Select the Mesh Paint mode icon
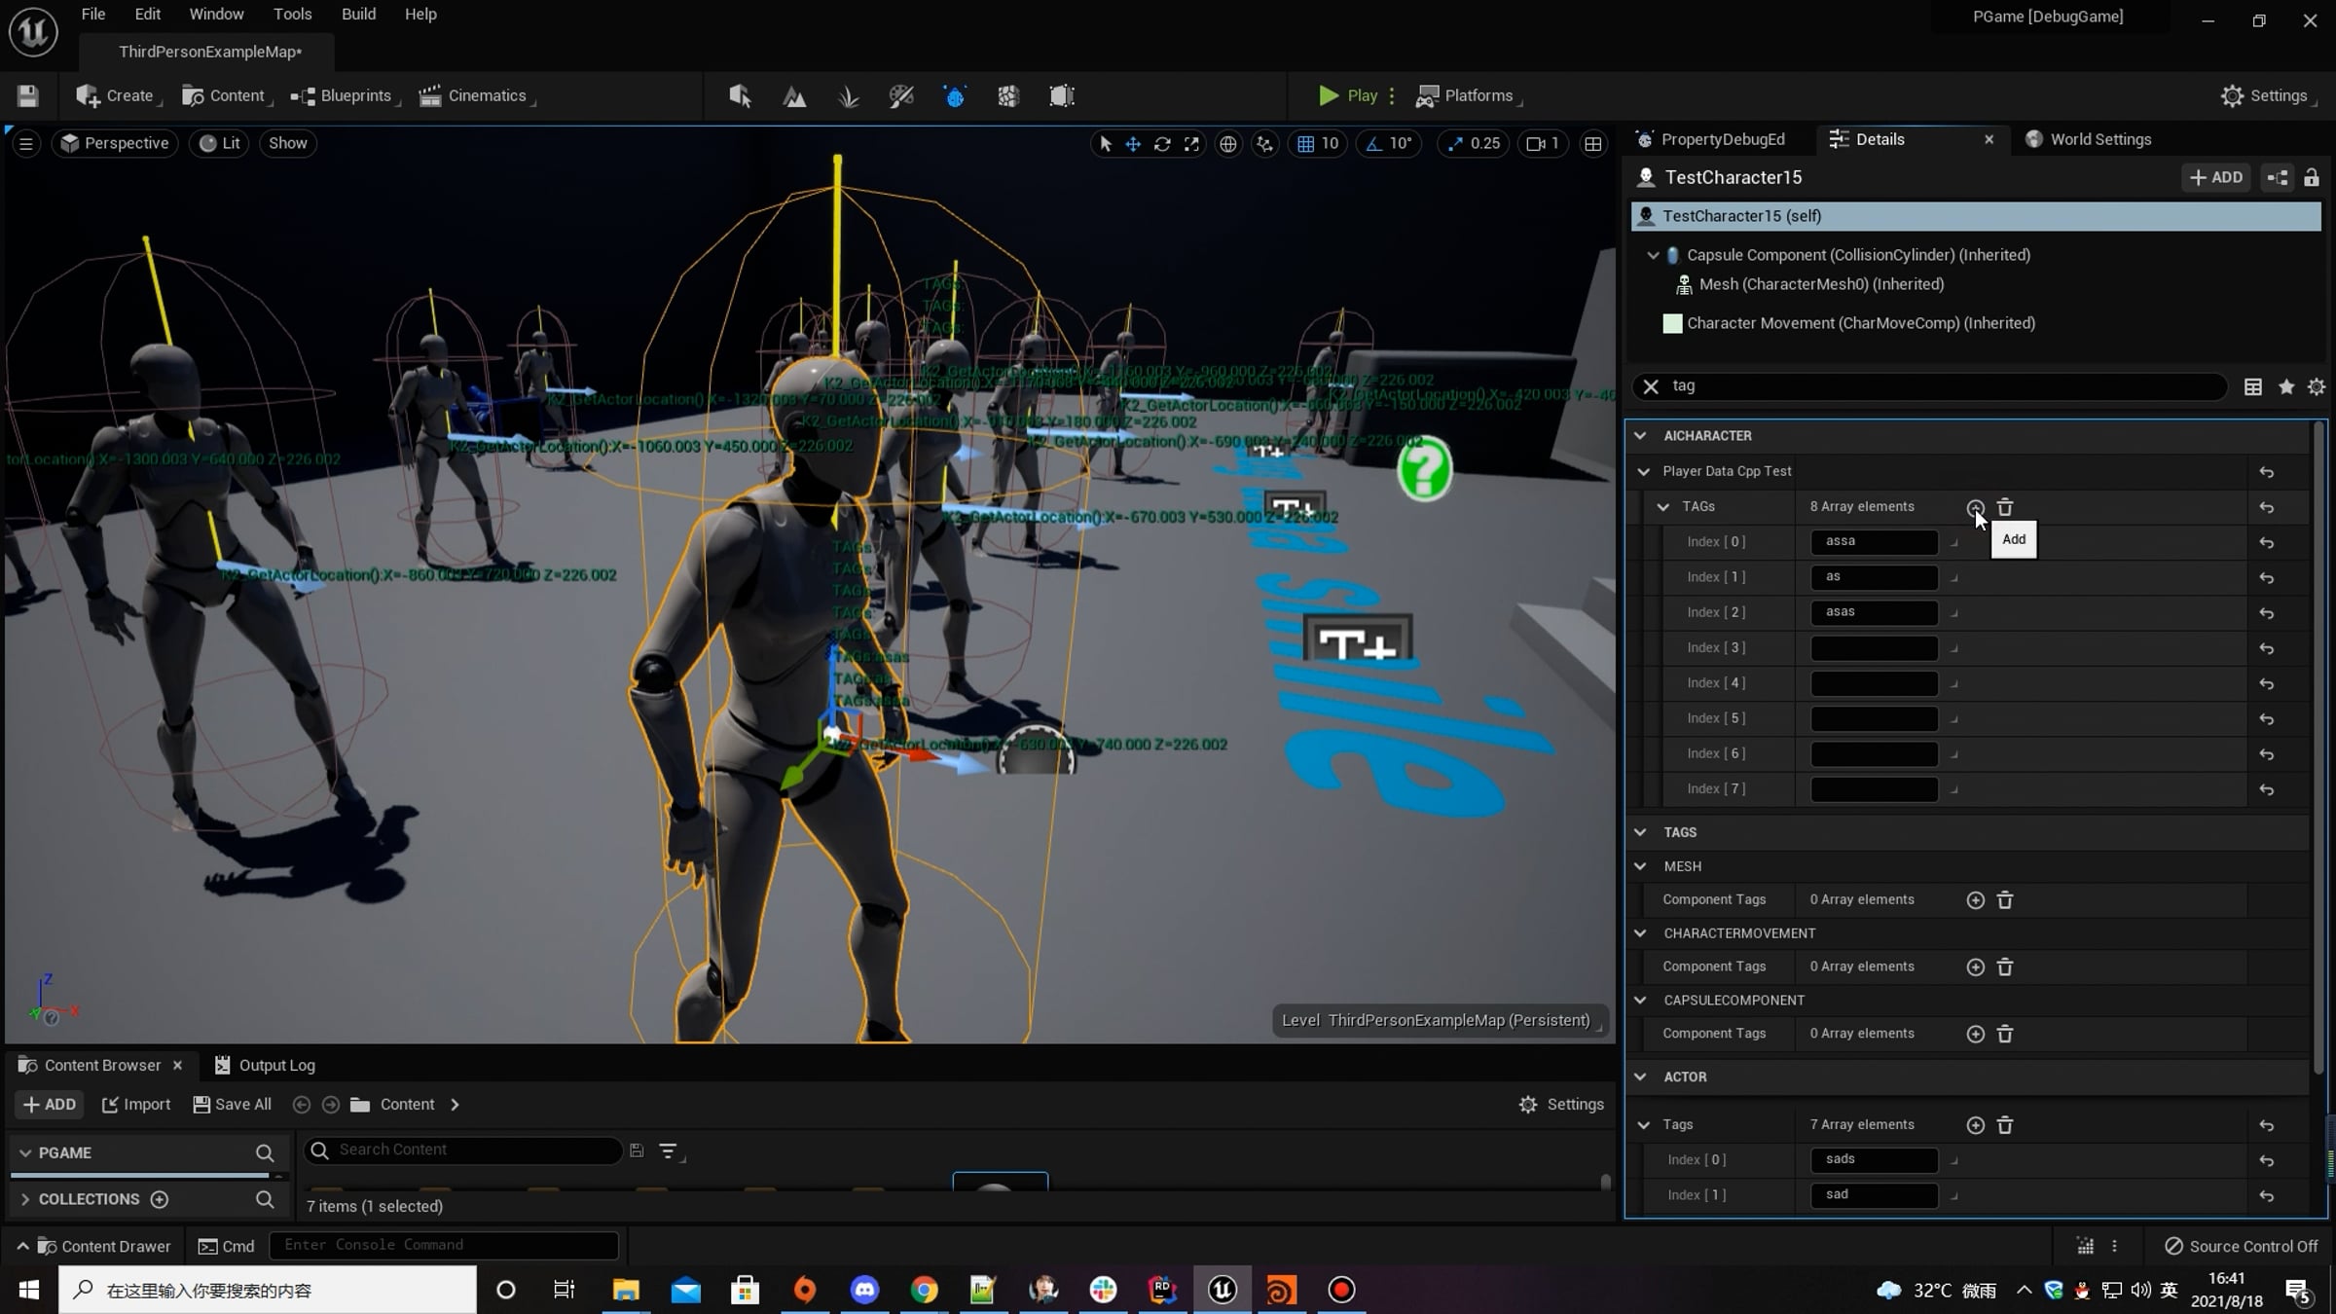The height and width of the screenshot is (1314, 2336). point(901,95)
